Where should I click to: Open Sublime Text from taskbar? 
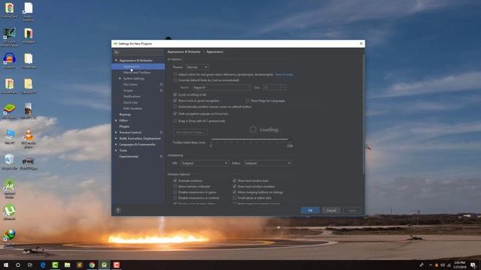80,265
